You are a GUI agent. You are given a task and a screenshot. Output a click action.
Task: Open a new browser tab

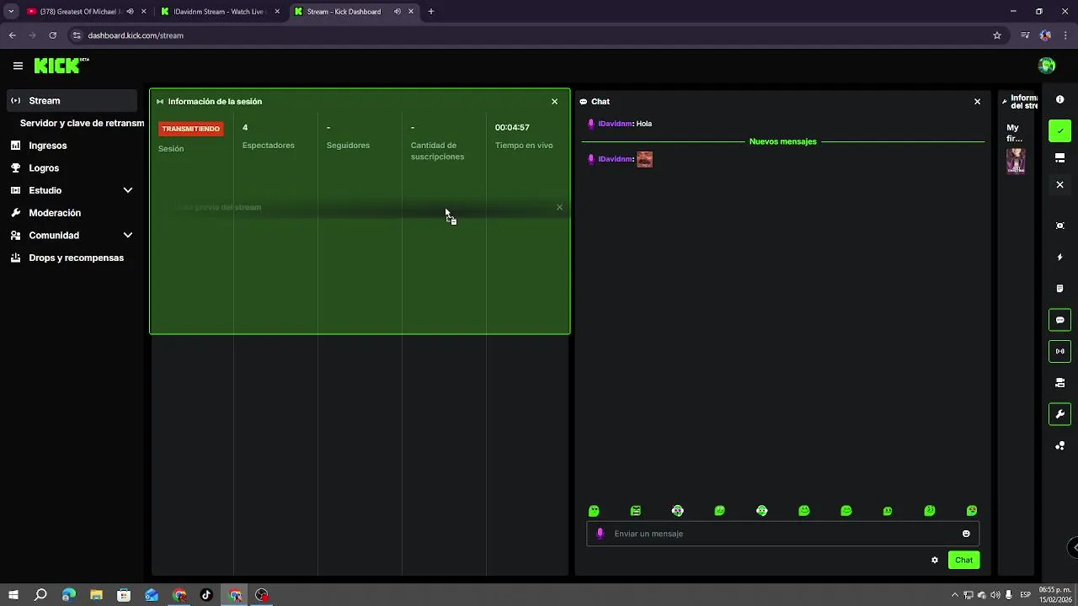(431, 12)
